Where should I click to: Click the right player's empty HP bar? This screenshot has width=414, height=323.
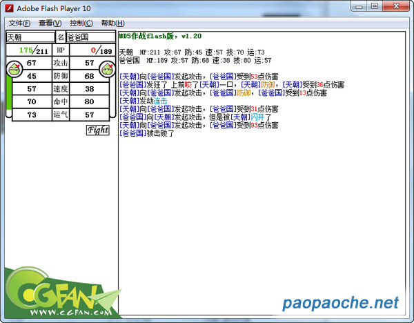pos(112,99)
